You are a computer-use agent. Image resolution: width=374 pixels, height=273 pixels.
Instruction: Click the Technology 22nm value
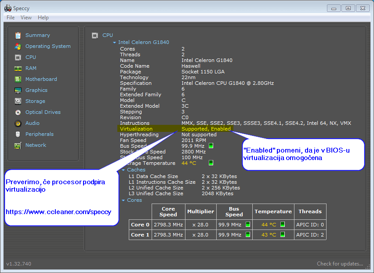pos(188,77)
